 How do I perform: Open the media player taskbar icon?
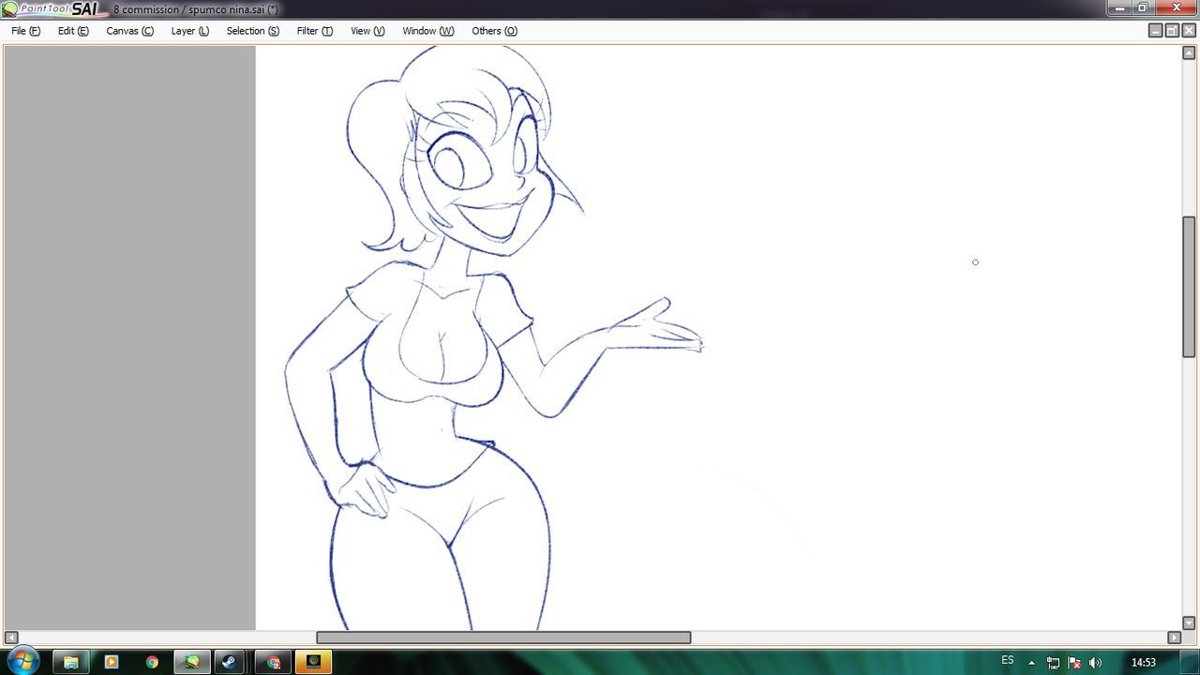(x=112, y=662)
